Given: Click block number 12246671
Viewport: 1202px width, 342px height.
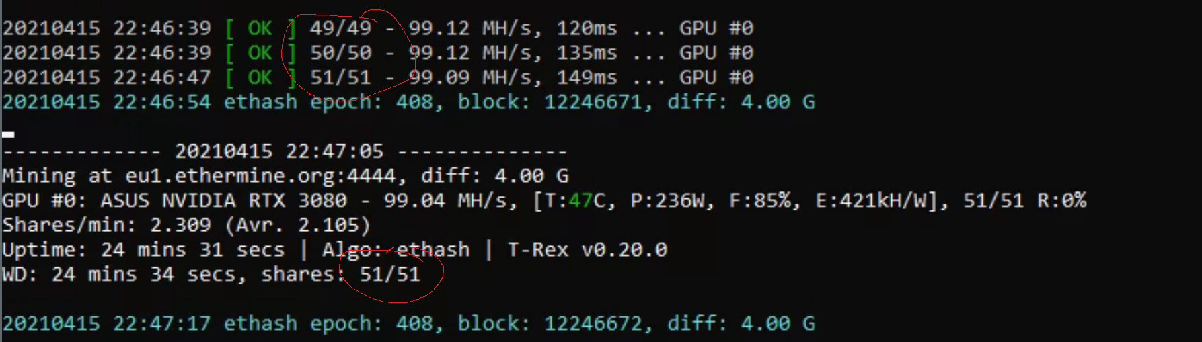Looking at the screenshot, I should pyautogui.click(x=593, y=102).
